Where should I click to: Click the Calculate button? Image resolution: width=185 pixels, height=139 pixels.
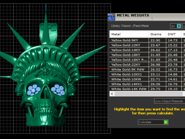[153, 122]
